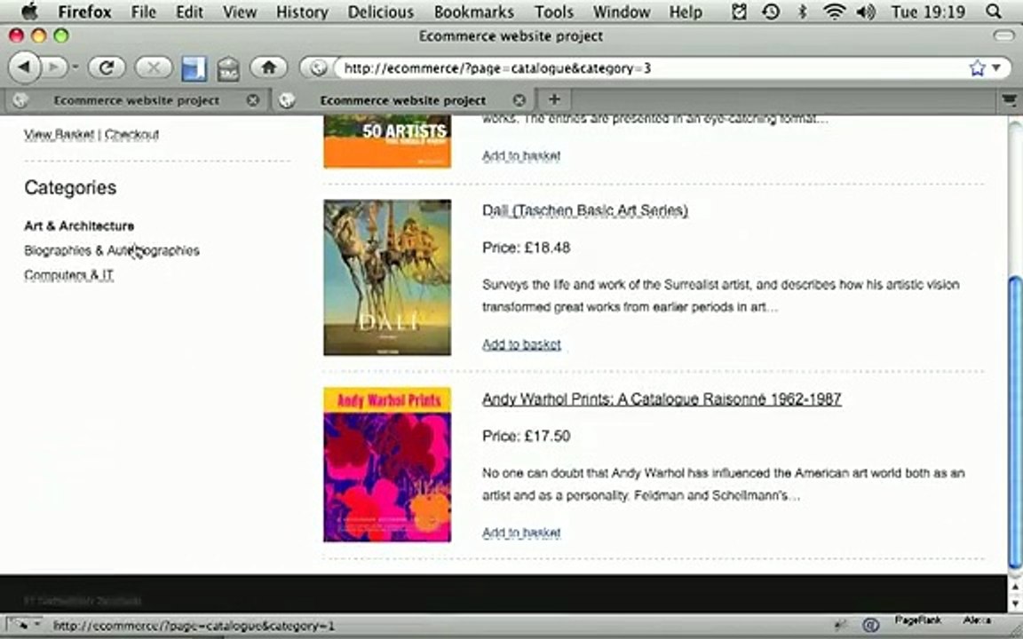Close the first Ecommerce website project tab

pyautogui.click(x=252, y=100)
